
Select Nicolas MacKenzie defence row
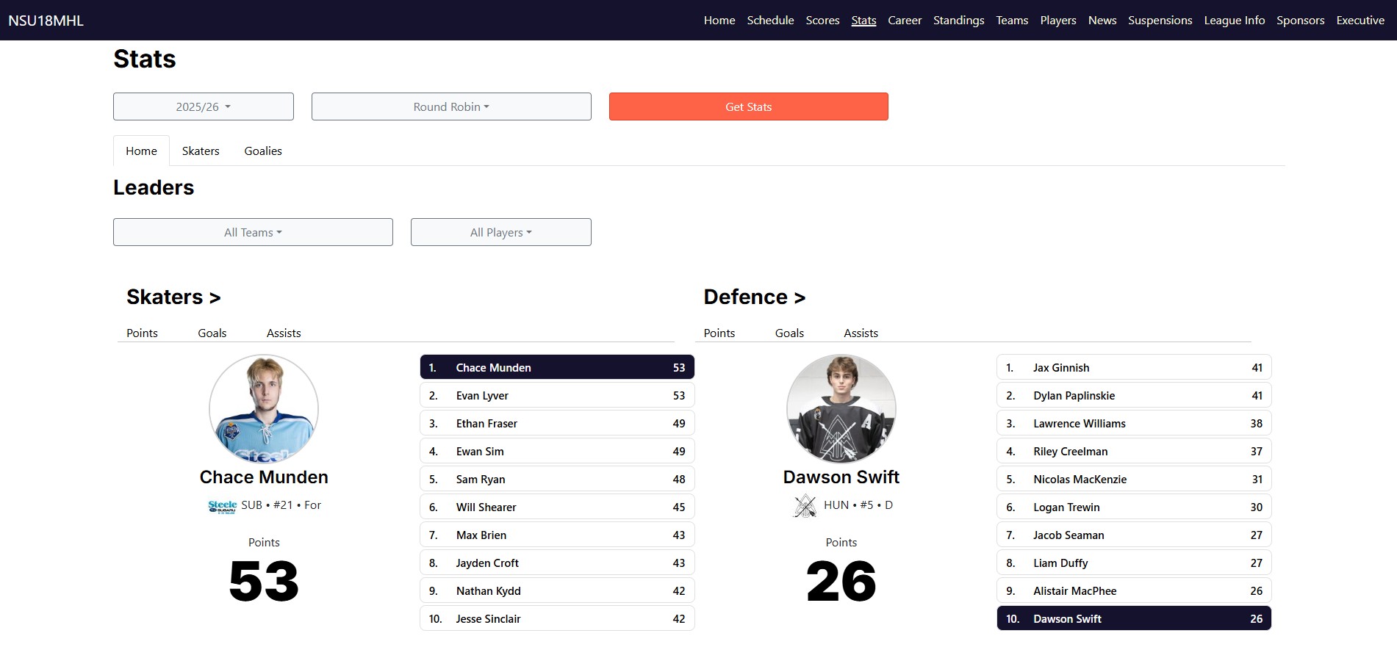click(1134, 479)
